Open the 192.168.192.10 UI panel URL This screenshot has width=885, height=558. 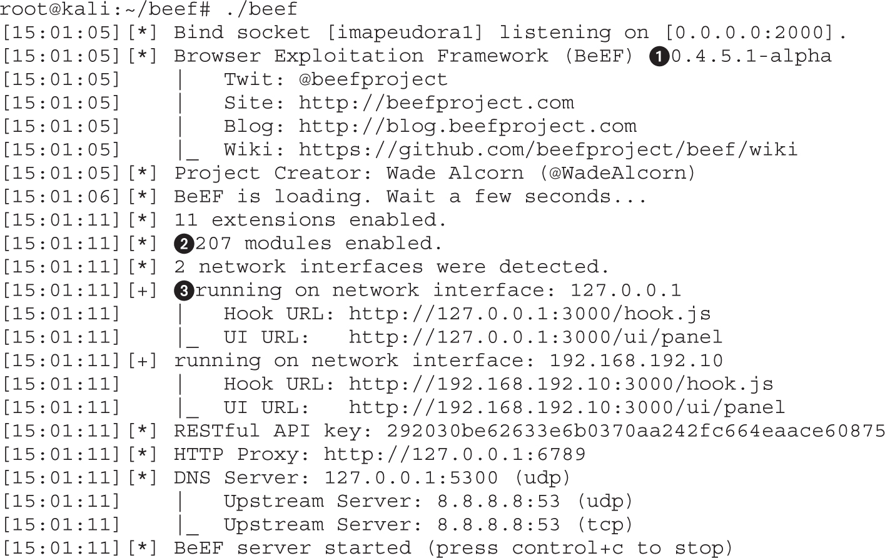567,407
